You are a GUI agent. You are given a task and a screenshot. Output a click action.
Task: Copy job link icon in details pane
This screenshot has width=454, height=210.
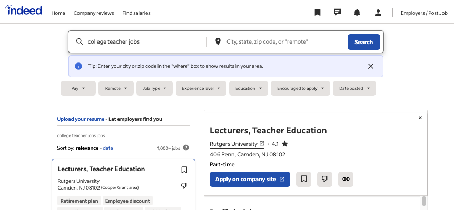(346, 179)
